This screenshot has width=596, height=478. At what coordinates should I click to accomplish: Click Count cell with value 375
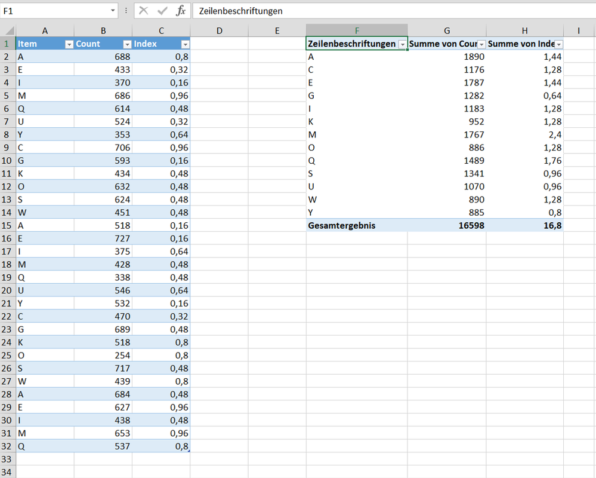103,252
